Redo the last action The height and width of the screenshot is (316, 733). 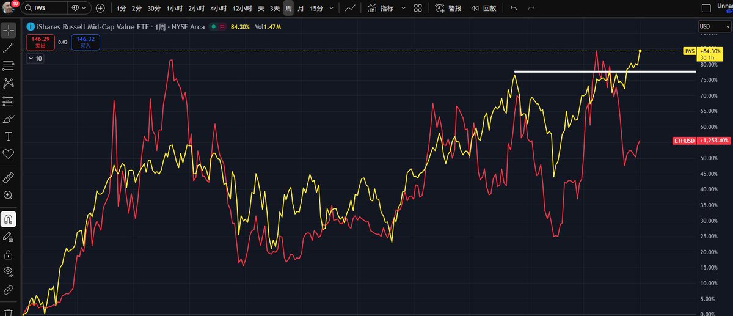(x=531, y=8)
